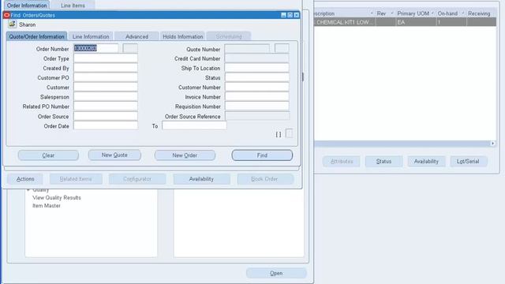Click the Find button
Image resolution: width=505 pixels, height=284 pixels.
point(262,155)
